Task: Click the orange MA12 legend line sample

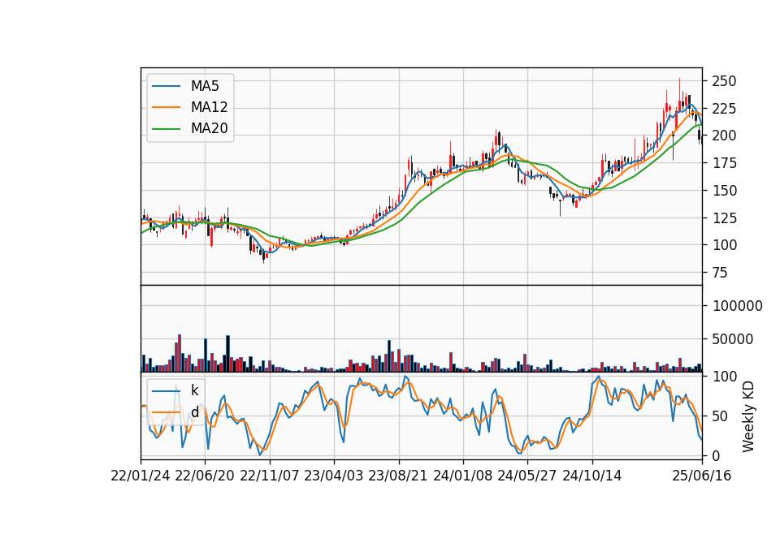Action: (166, 107)
